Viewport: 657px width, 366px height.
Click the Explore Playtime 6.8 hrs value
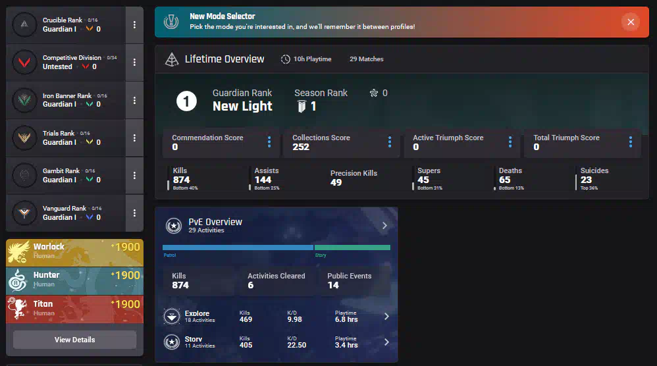[x=346, y=319]
